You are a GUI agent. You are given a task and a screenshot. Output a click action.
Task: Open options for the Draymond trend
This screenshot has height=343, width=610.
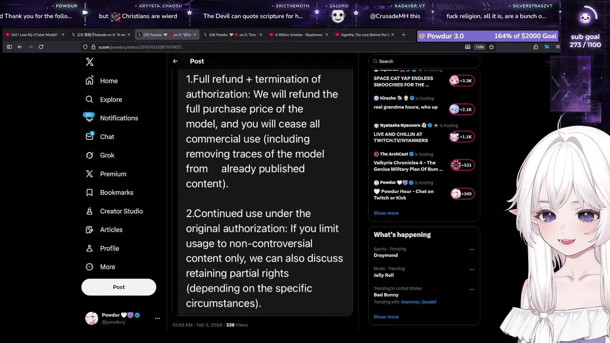click(x=472, y=250)
